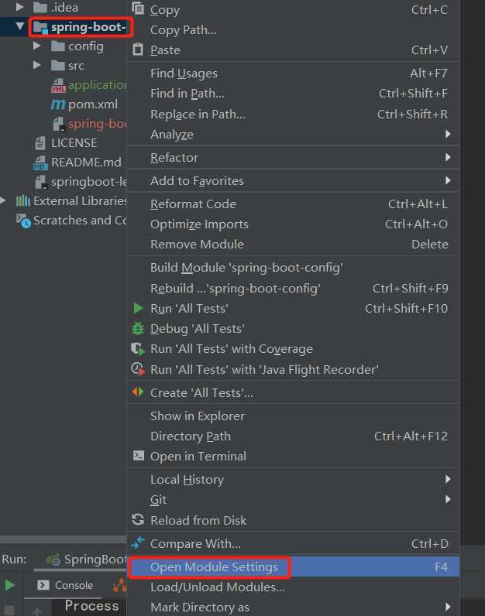This screenshot has width=485, height=616.
Task: Select README.md in project tree
Action: tap(86, 163)
